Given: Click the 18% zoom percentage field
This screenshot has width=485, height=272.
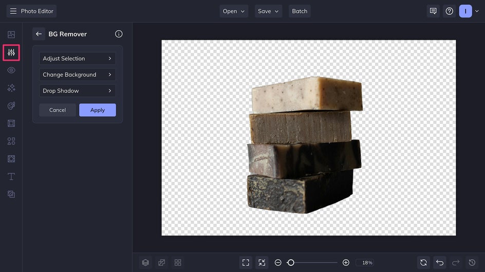Looking at the screenshot, I should (367, 262).
